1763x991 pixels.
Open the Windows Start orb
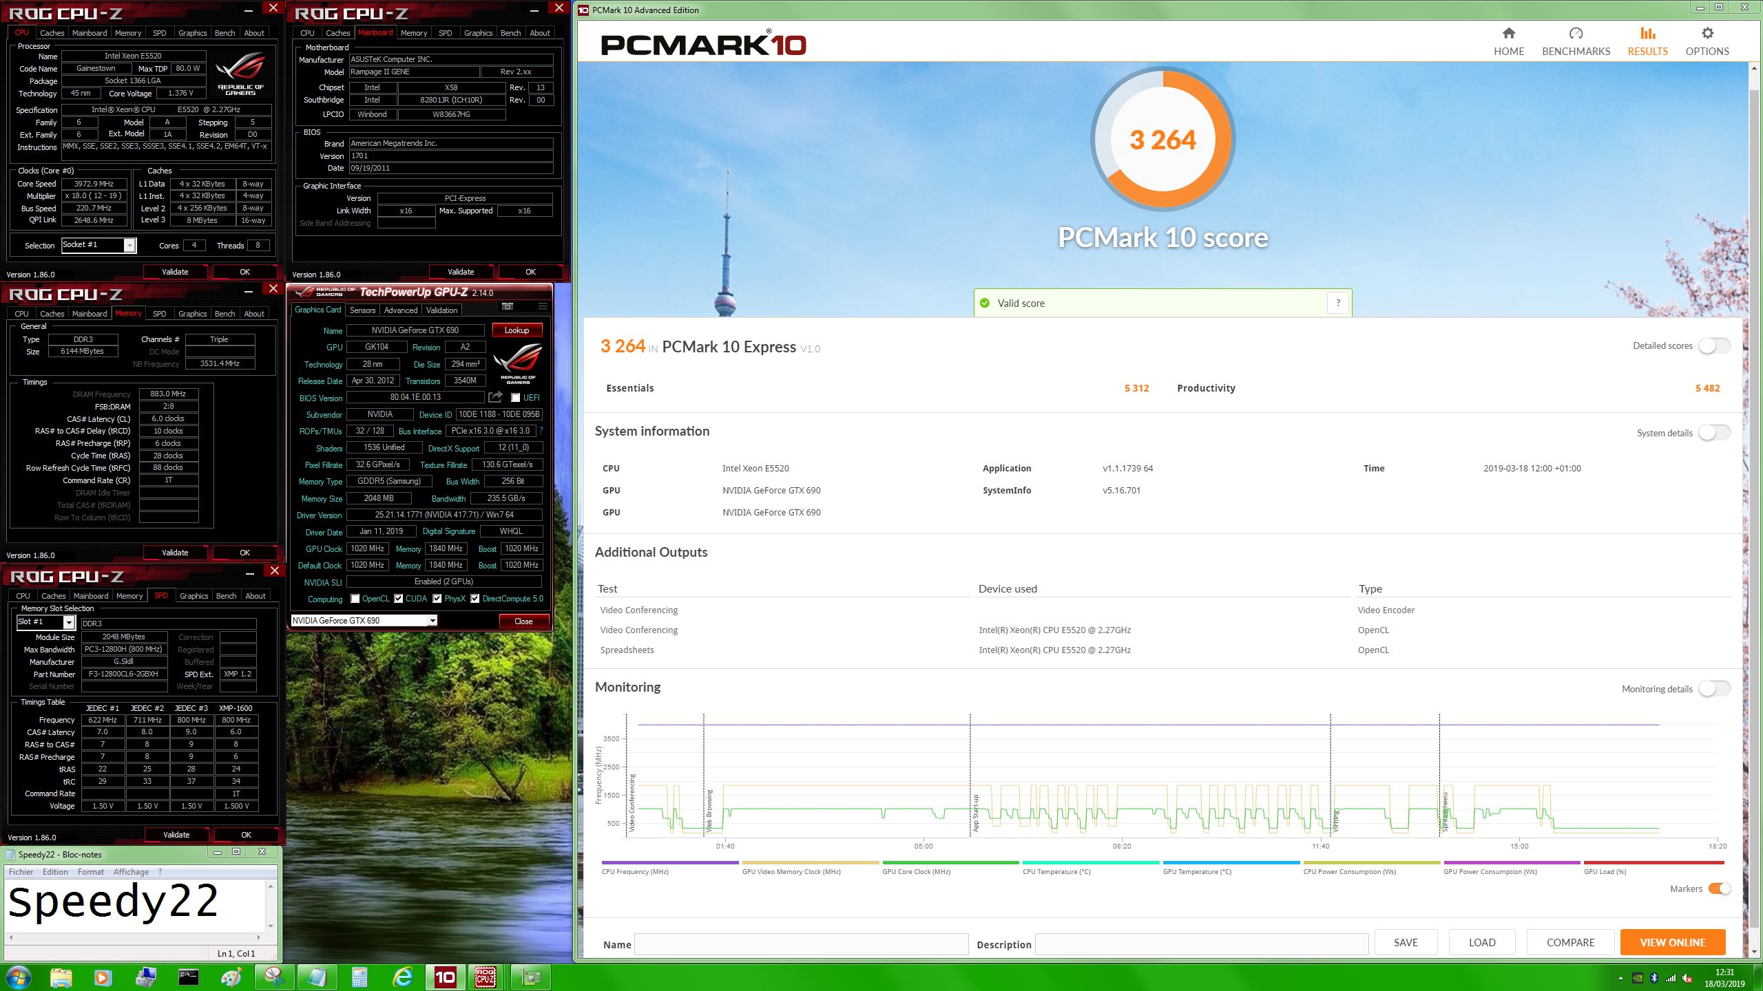pyautogui.click(x=18, y=977)
